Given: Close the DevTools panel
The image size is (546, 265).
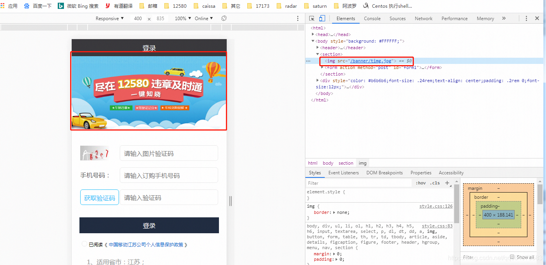Looking at the screenshot, I should coord(537,18).
